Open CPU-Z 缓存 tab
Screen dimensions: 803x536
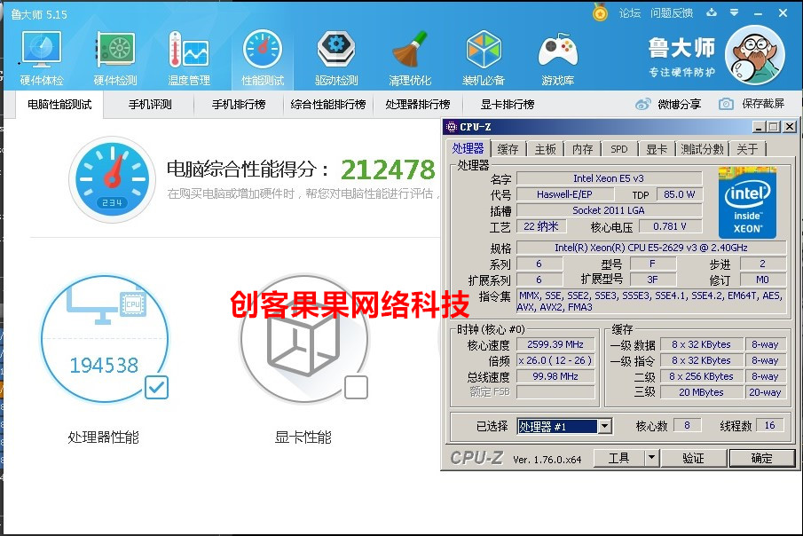click(x=508, y=149)
